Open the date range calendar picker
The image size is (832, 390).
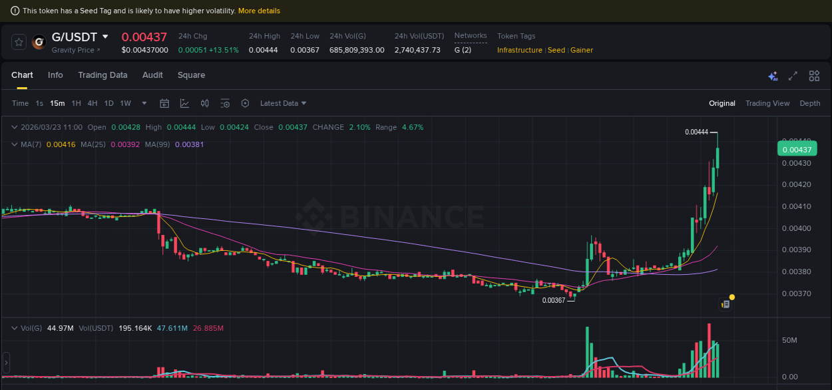164,103
